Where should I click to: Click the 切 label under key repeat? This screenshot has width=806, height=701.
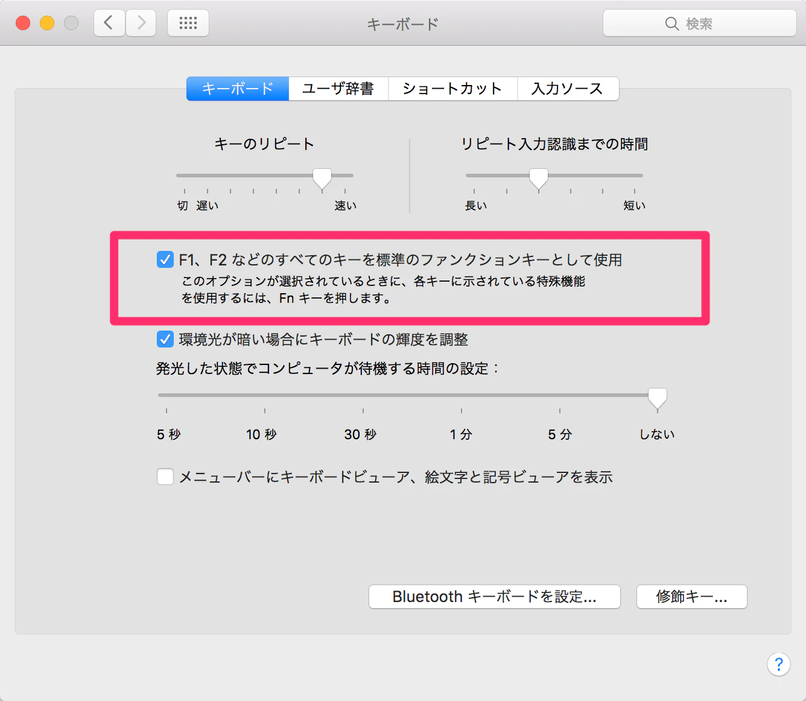[183, 206]
